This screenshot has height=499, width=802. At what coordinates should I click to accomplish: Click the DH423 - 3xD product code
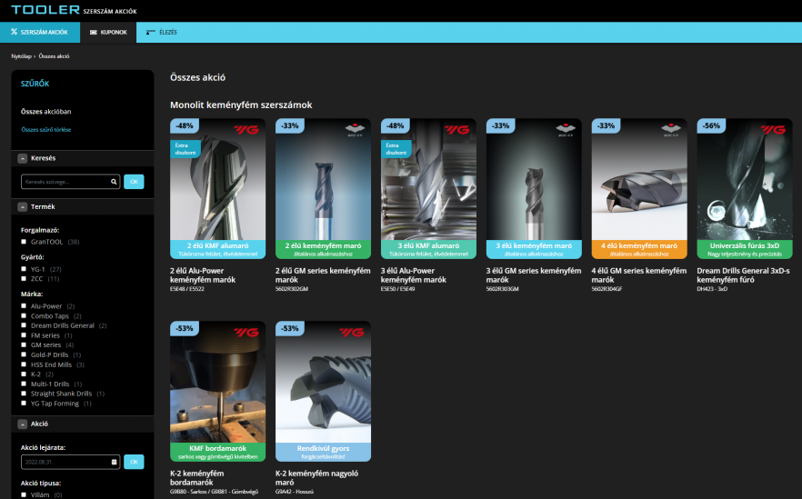point(712,289)
